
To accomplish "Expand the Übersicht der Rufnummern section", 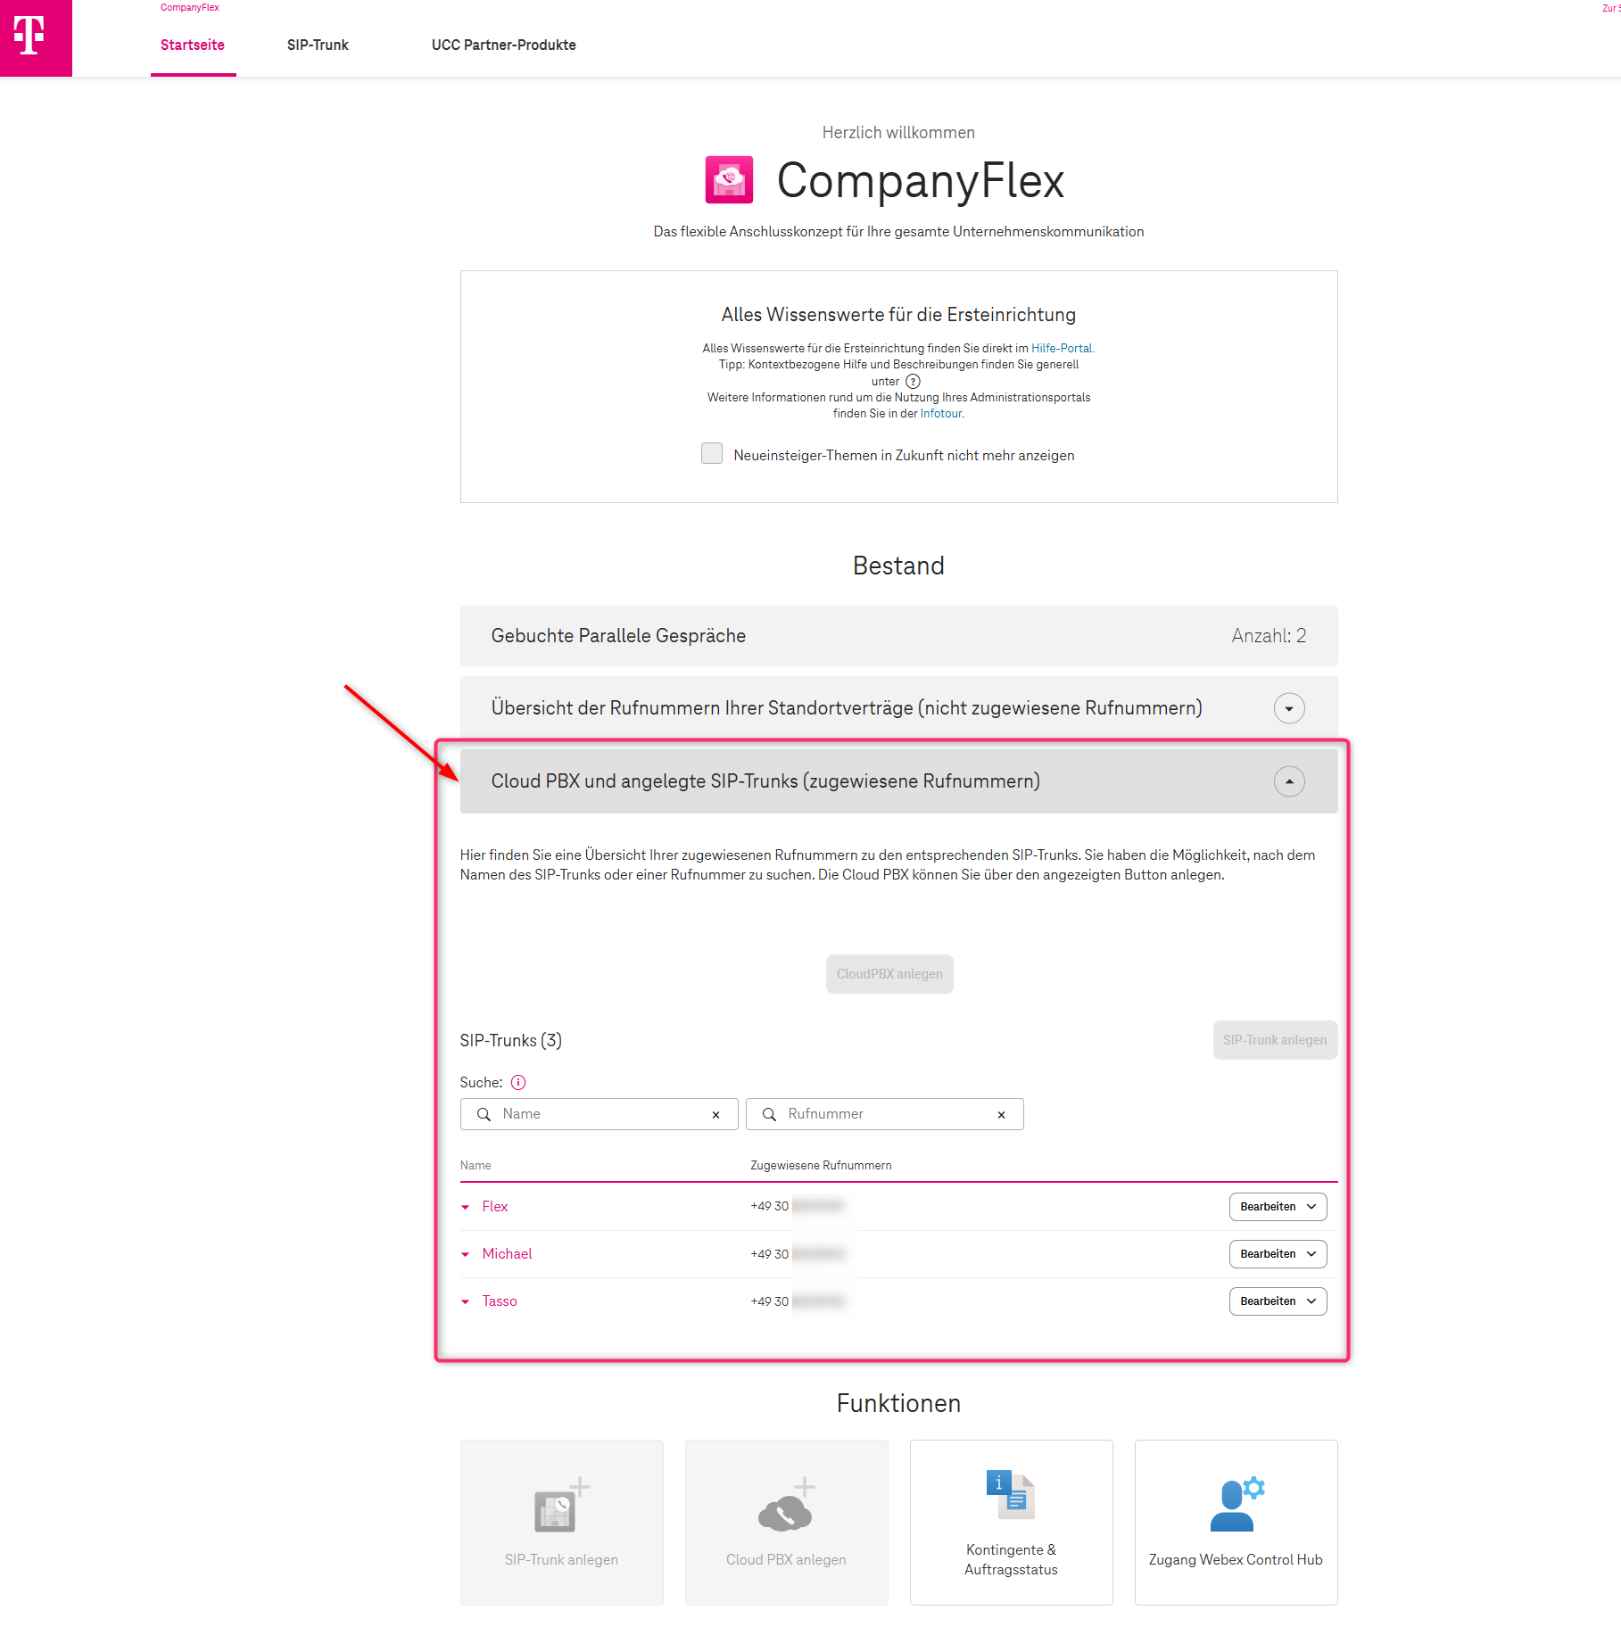I will [x=1288, y=708].
